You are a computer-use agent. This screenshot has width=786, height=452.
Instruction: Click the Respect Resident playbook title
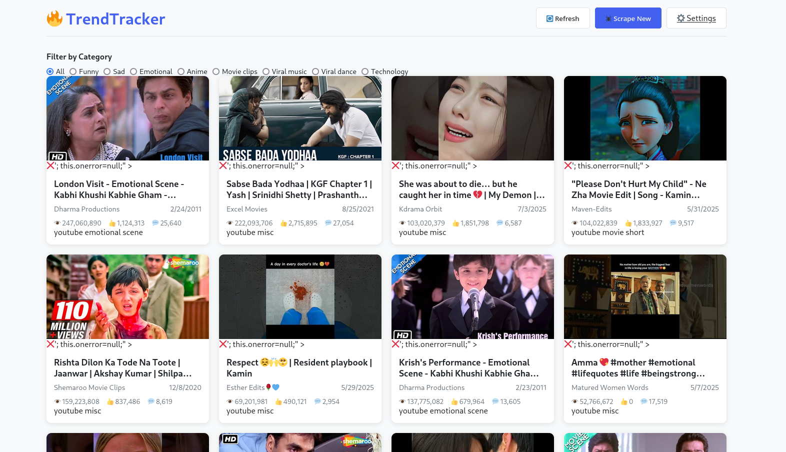pyautogui.click(x=299, y=368)
